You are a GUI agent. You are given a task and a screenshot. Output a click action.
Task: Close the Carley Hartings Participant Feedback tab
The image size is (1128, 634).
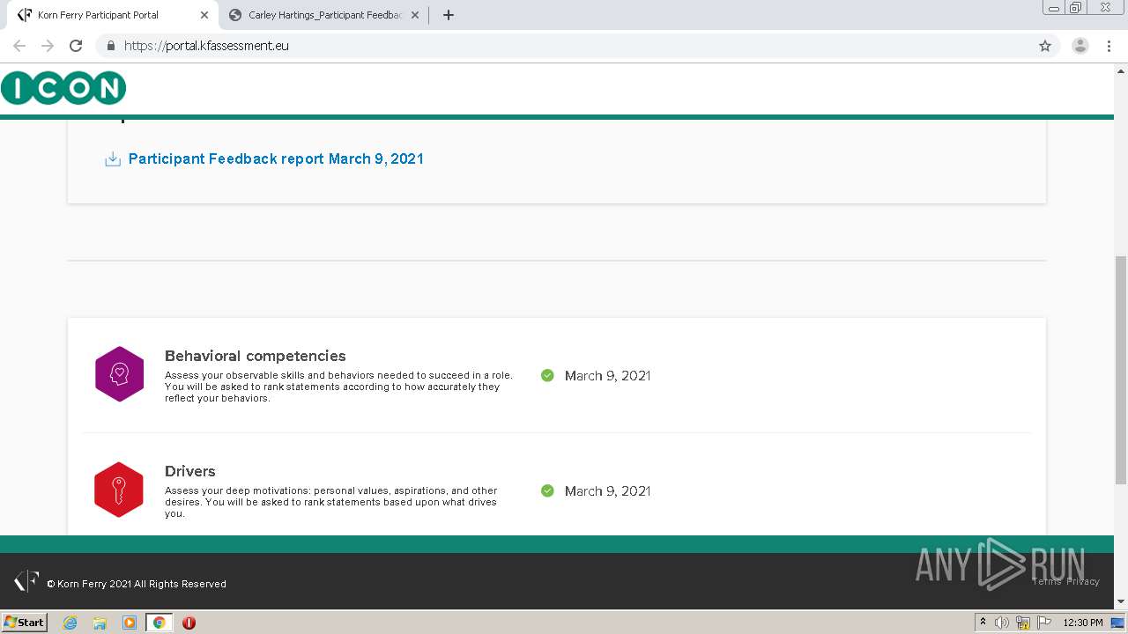pos(415,15)
